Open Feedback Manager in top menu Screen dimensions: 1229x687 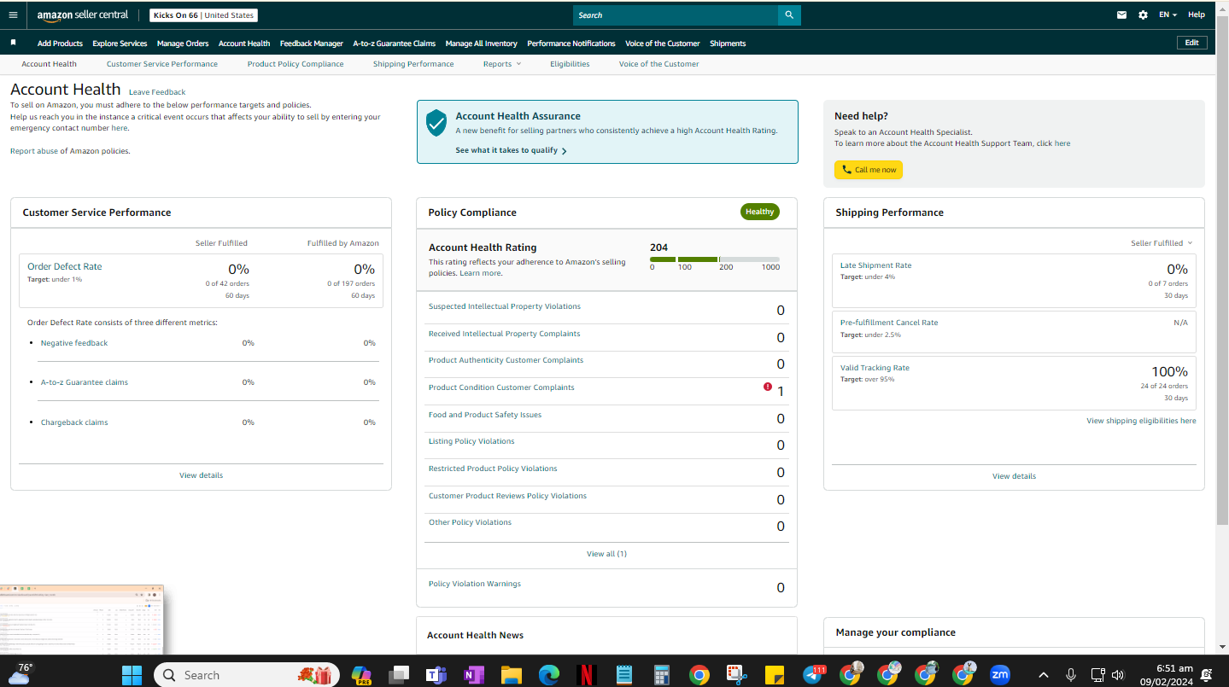312,44
